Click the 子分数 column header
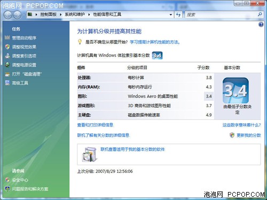This screenshot has height=200, width=267. [203, 68]
